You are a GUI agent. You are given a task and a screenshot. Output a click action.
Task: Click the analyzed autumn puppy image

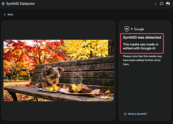59,70
